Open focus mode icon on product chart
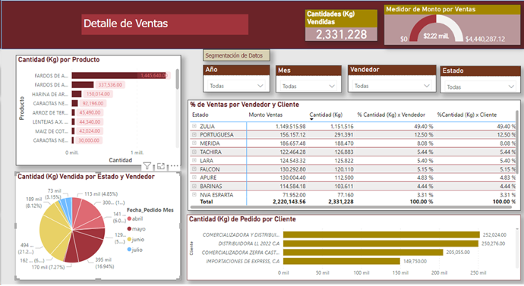The height and width of the screenshot is (286, 524). 161,165
